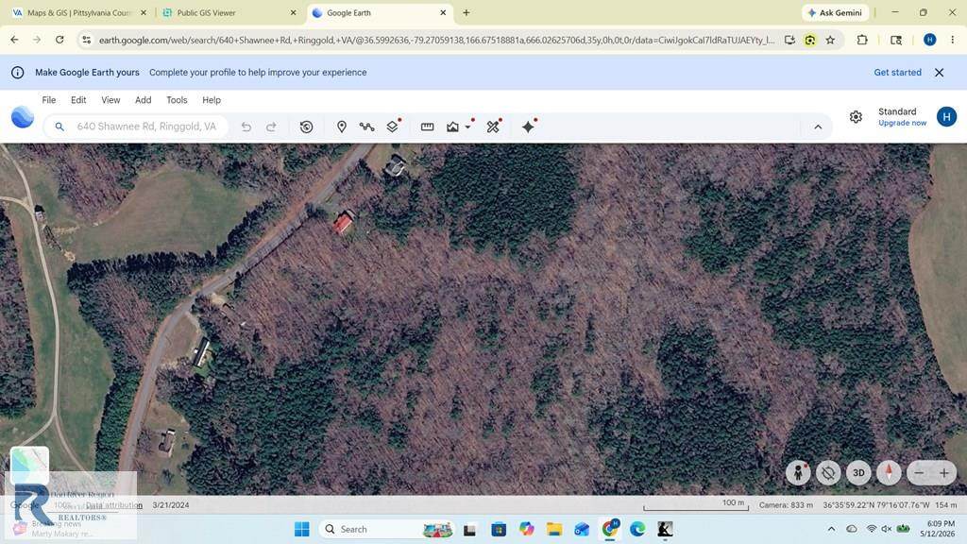Screen dimensions: 967x544
Task: Open Microsoft Edge from taskbar
Action: (637, 529)
